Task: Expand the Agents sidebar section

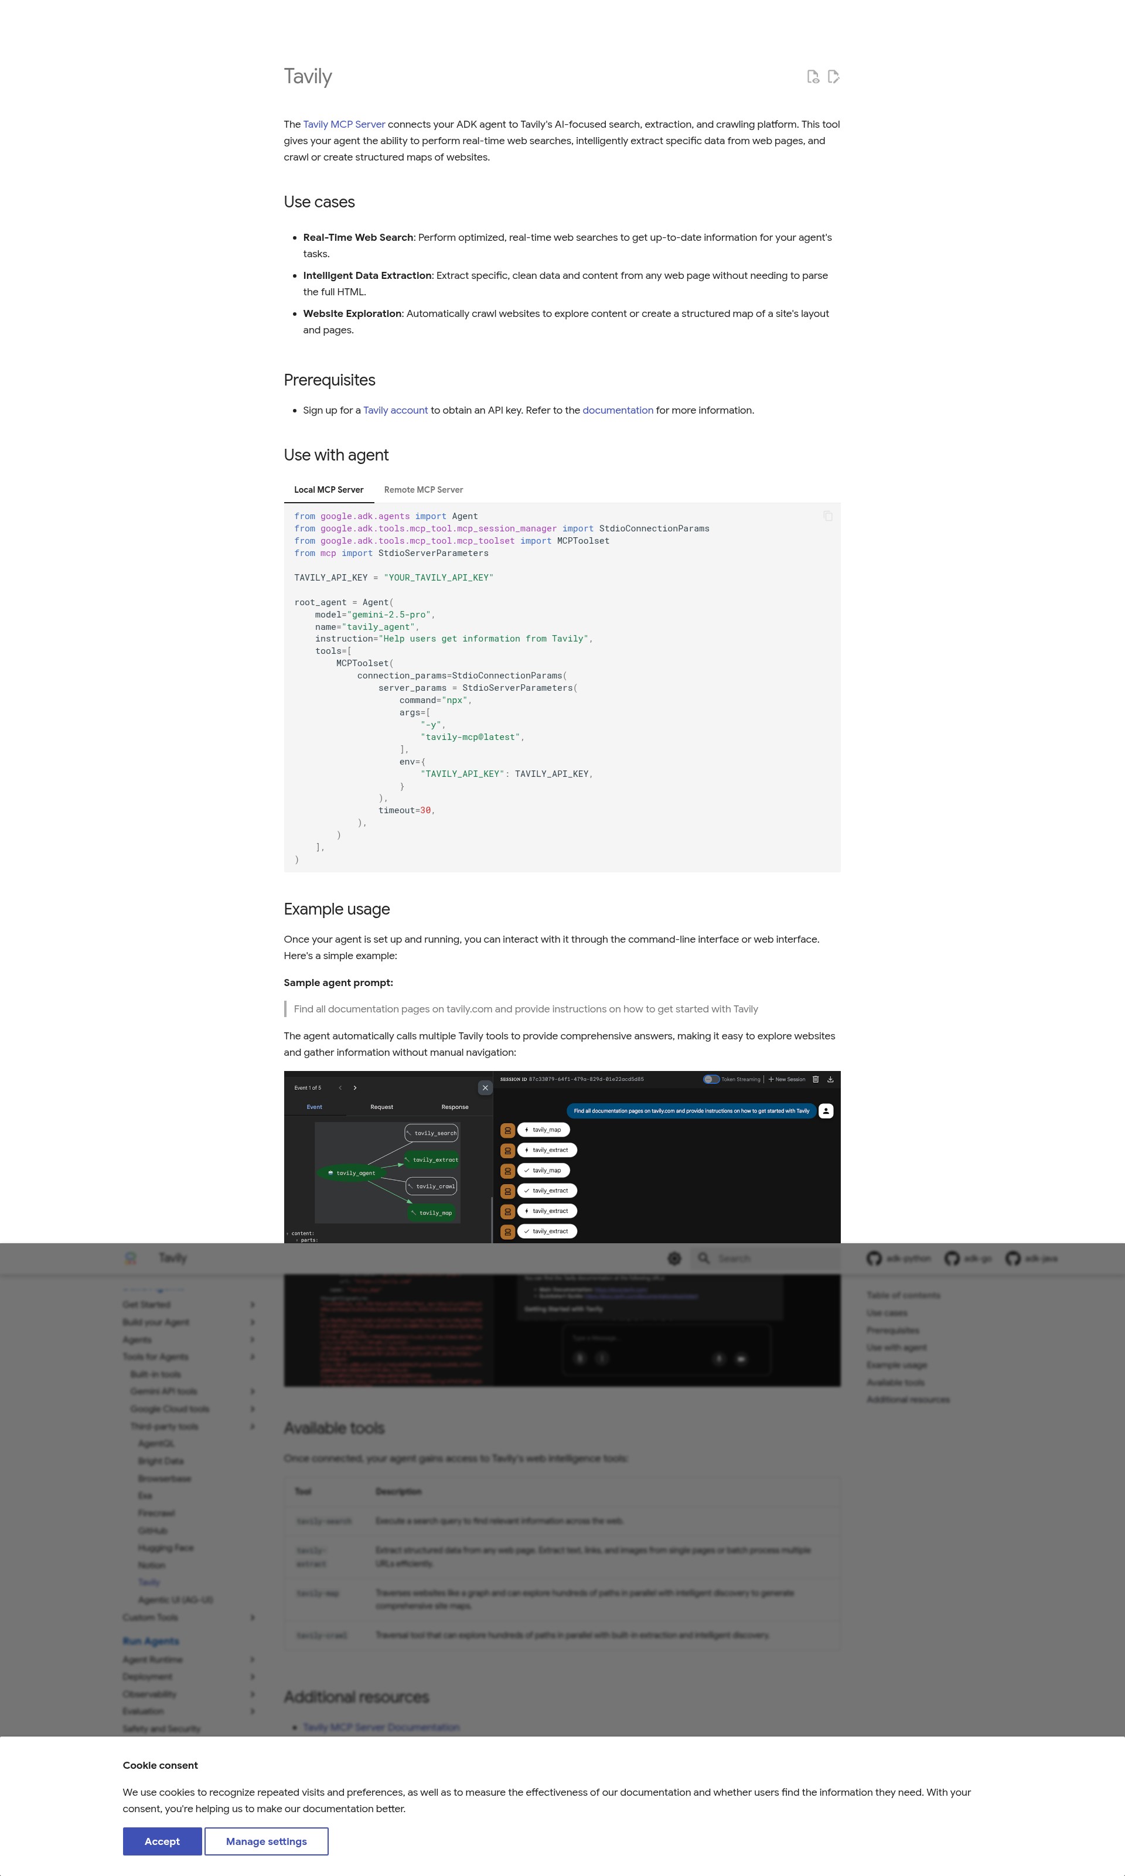Action: pos(253,1339)
